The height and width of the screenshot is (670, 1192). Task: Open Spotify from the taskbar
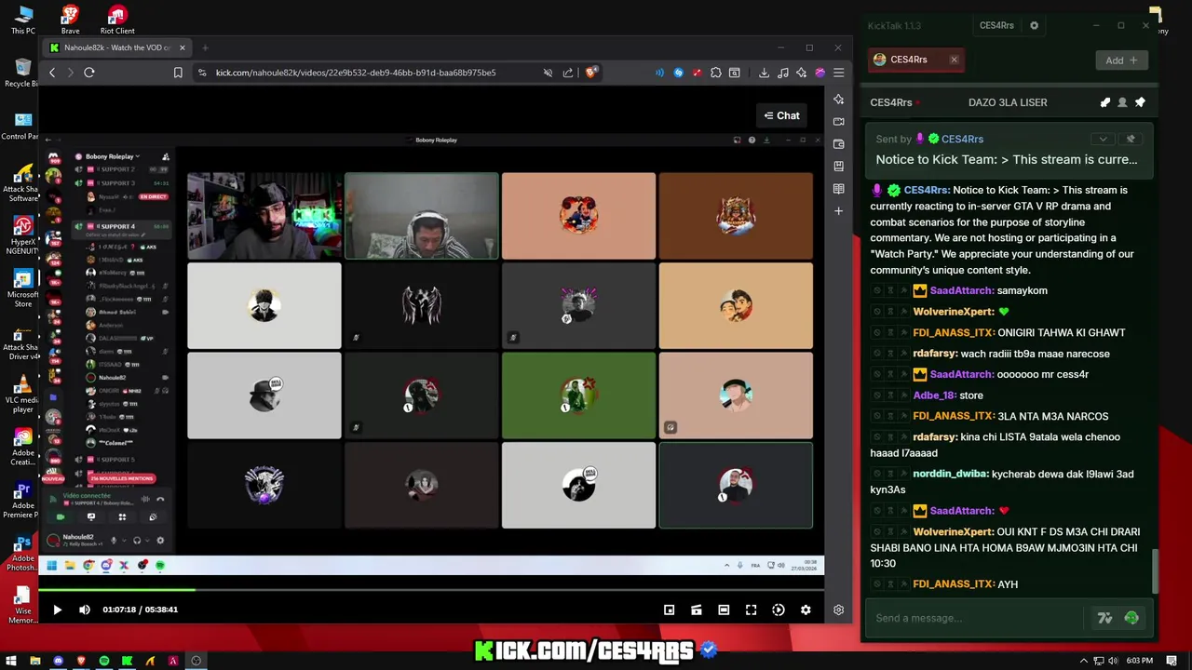[x=103, y=661]
